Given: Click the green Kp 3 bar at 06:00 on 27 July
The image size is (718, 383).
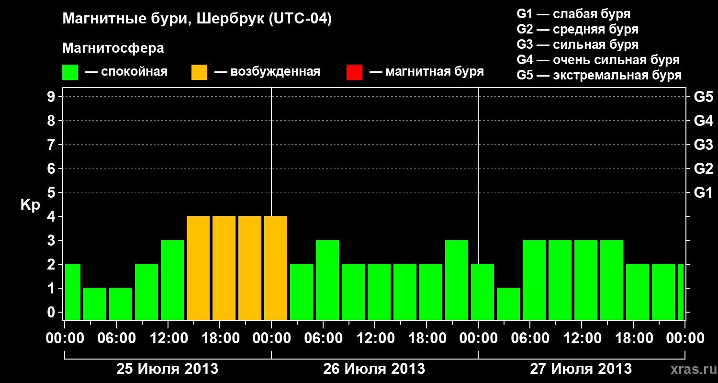Looking at the screenshot, I should (x=534, y=280).
